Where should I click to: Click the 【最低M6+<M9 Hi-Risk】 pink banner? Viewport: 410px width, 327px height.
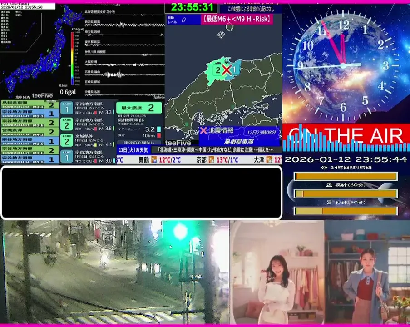(x=237, y=19)
